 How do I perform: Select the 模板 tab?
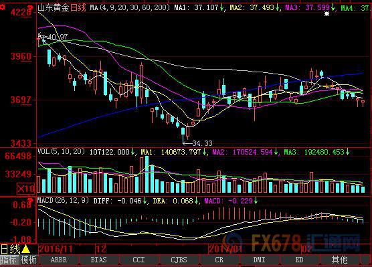tap(29, 260)
